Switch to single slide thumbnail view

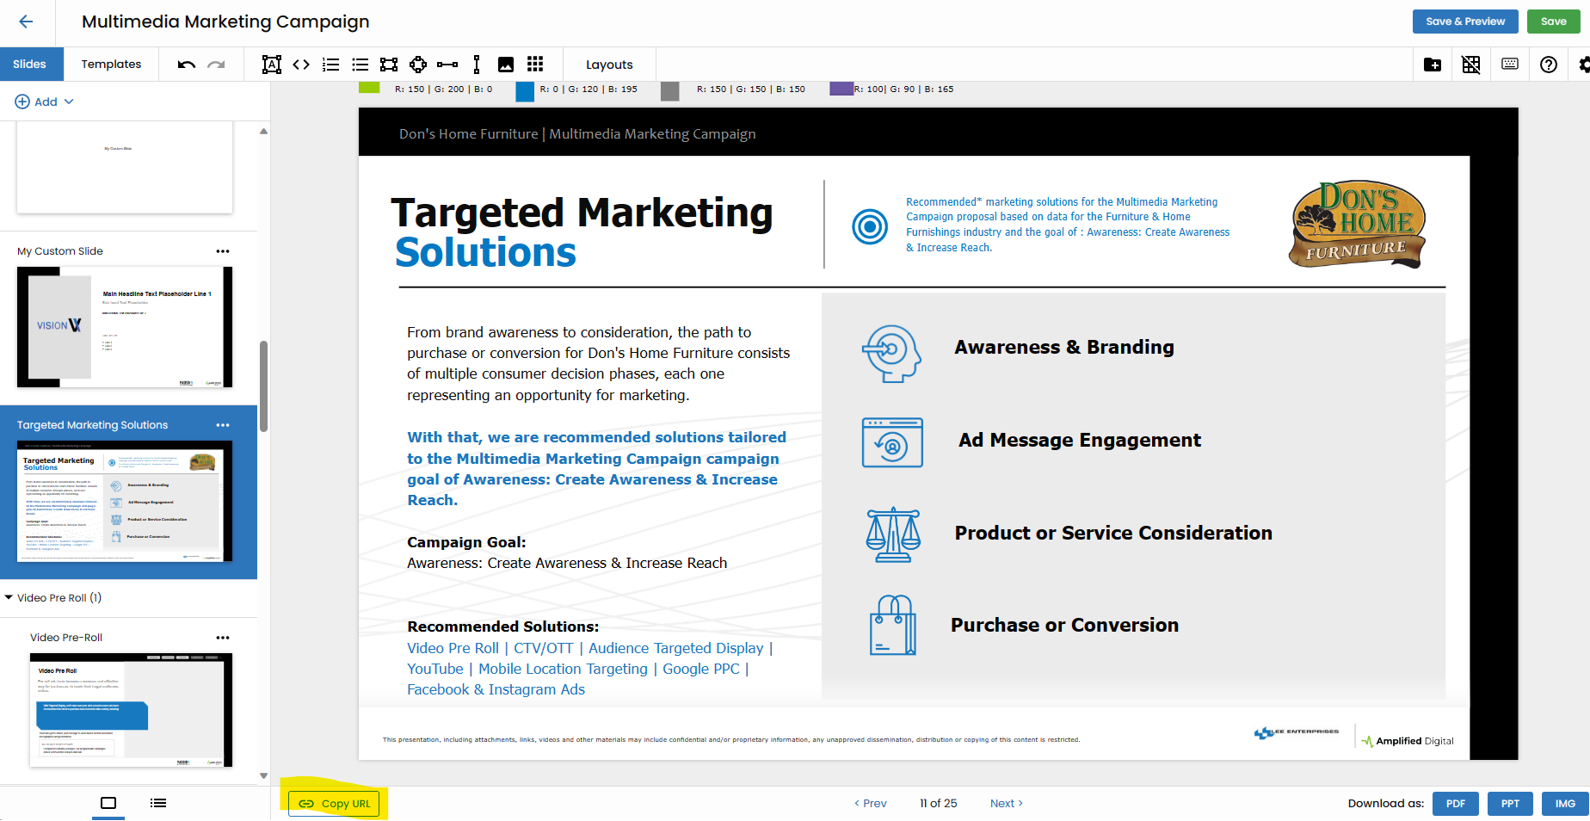(108, 803)
